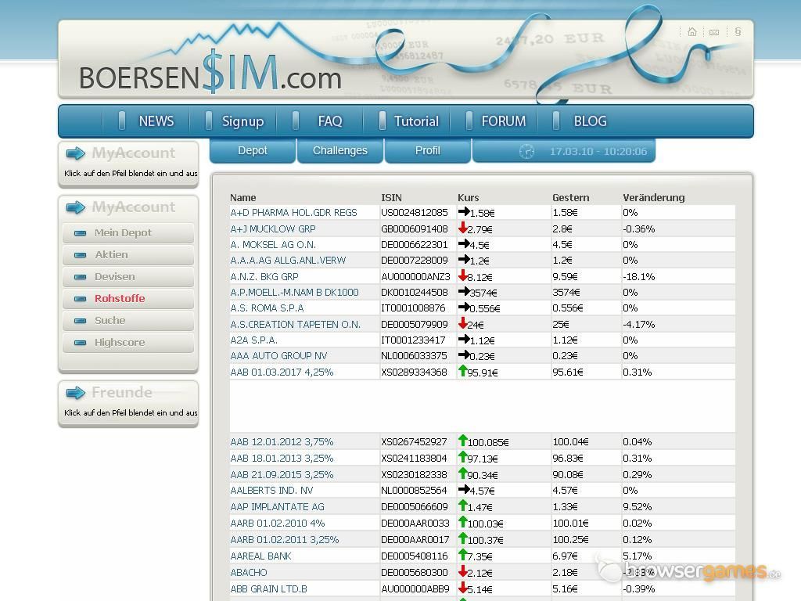Click the bullet icon beside Rohstoffe
The image size is (801, 601).
pyautogui.click(x=81, y=298)
